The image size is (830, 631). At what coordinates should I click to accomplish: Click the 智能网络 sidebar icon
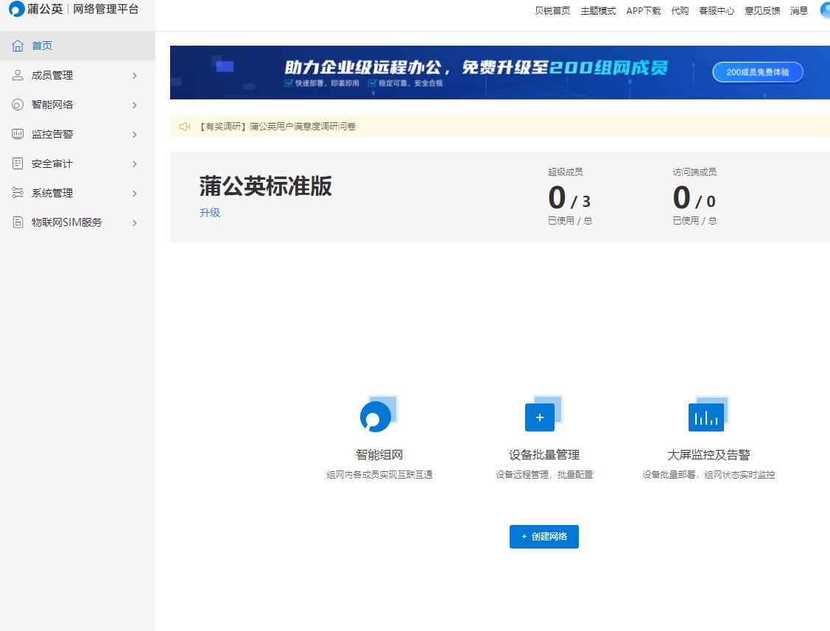18,105
